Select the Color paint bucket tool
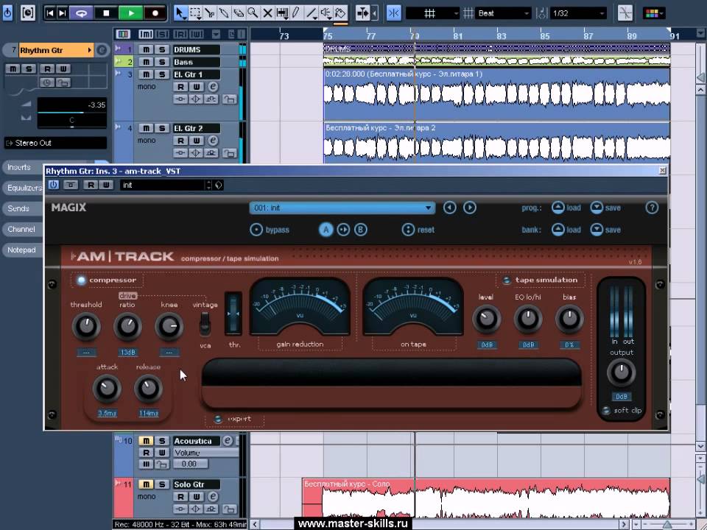The width and height of the screenshot is (707, 530). coord(340,13)
